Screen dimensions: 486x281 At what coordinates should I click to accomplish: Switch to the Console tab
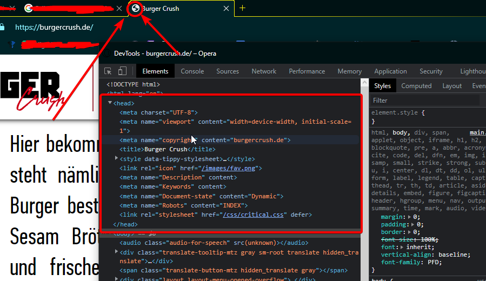(x=192, y=71)
